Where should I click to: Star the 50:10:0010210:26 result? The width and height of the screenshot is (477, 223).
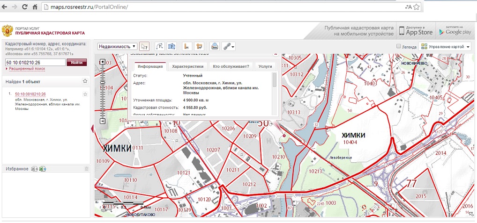[85, 94]
